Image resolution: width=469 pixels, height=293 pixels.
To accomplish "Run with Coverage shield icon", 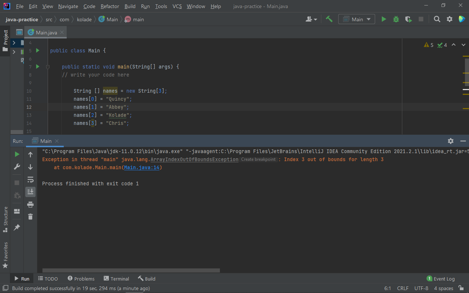I will click(x=408, y=19).
